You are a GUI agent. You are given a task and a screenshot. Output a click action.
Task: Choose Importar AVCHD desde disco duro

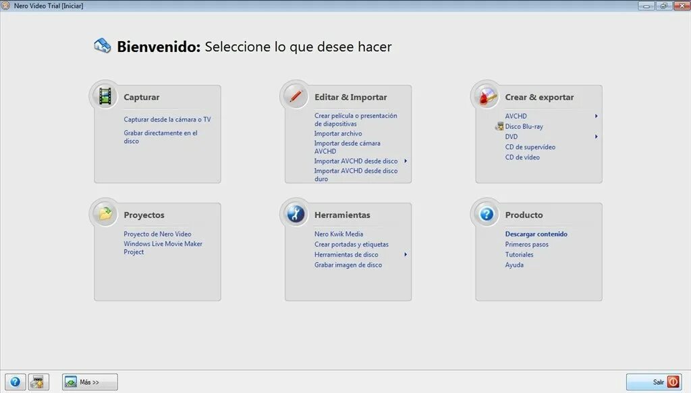point(356,175)
